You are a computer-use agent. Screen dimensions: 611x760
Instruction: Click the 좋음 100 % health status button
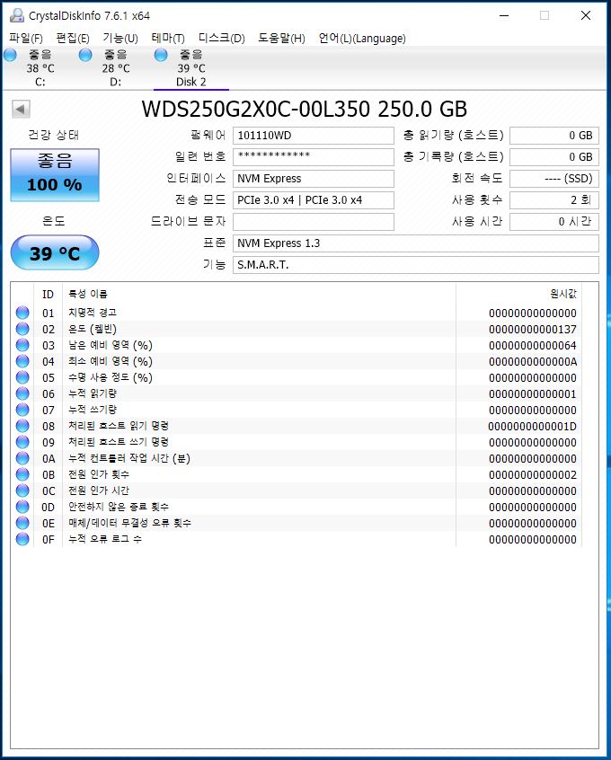point(55,174)
